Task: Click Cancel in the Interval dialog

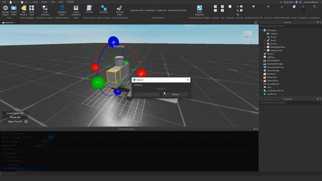Action: [x=175, y=95]
